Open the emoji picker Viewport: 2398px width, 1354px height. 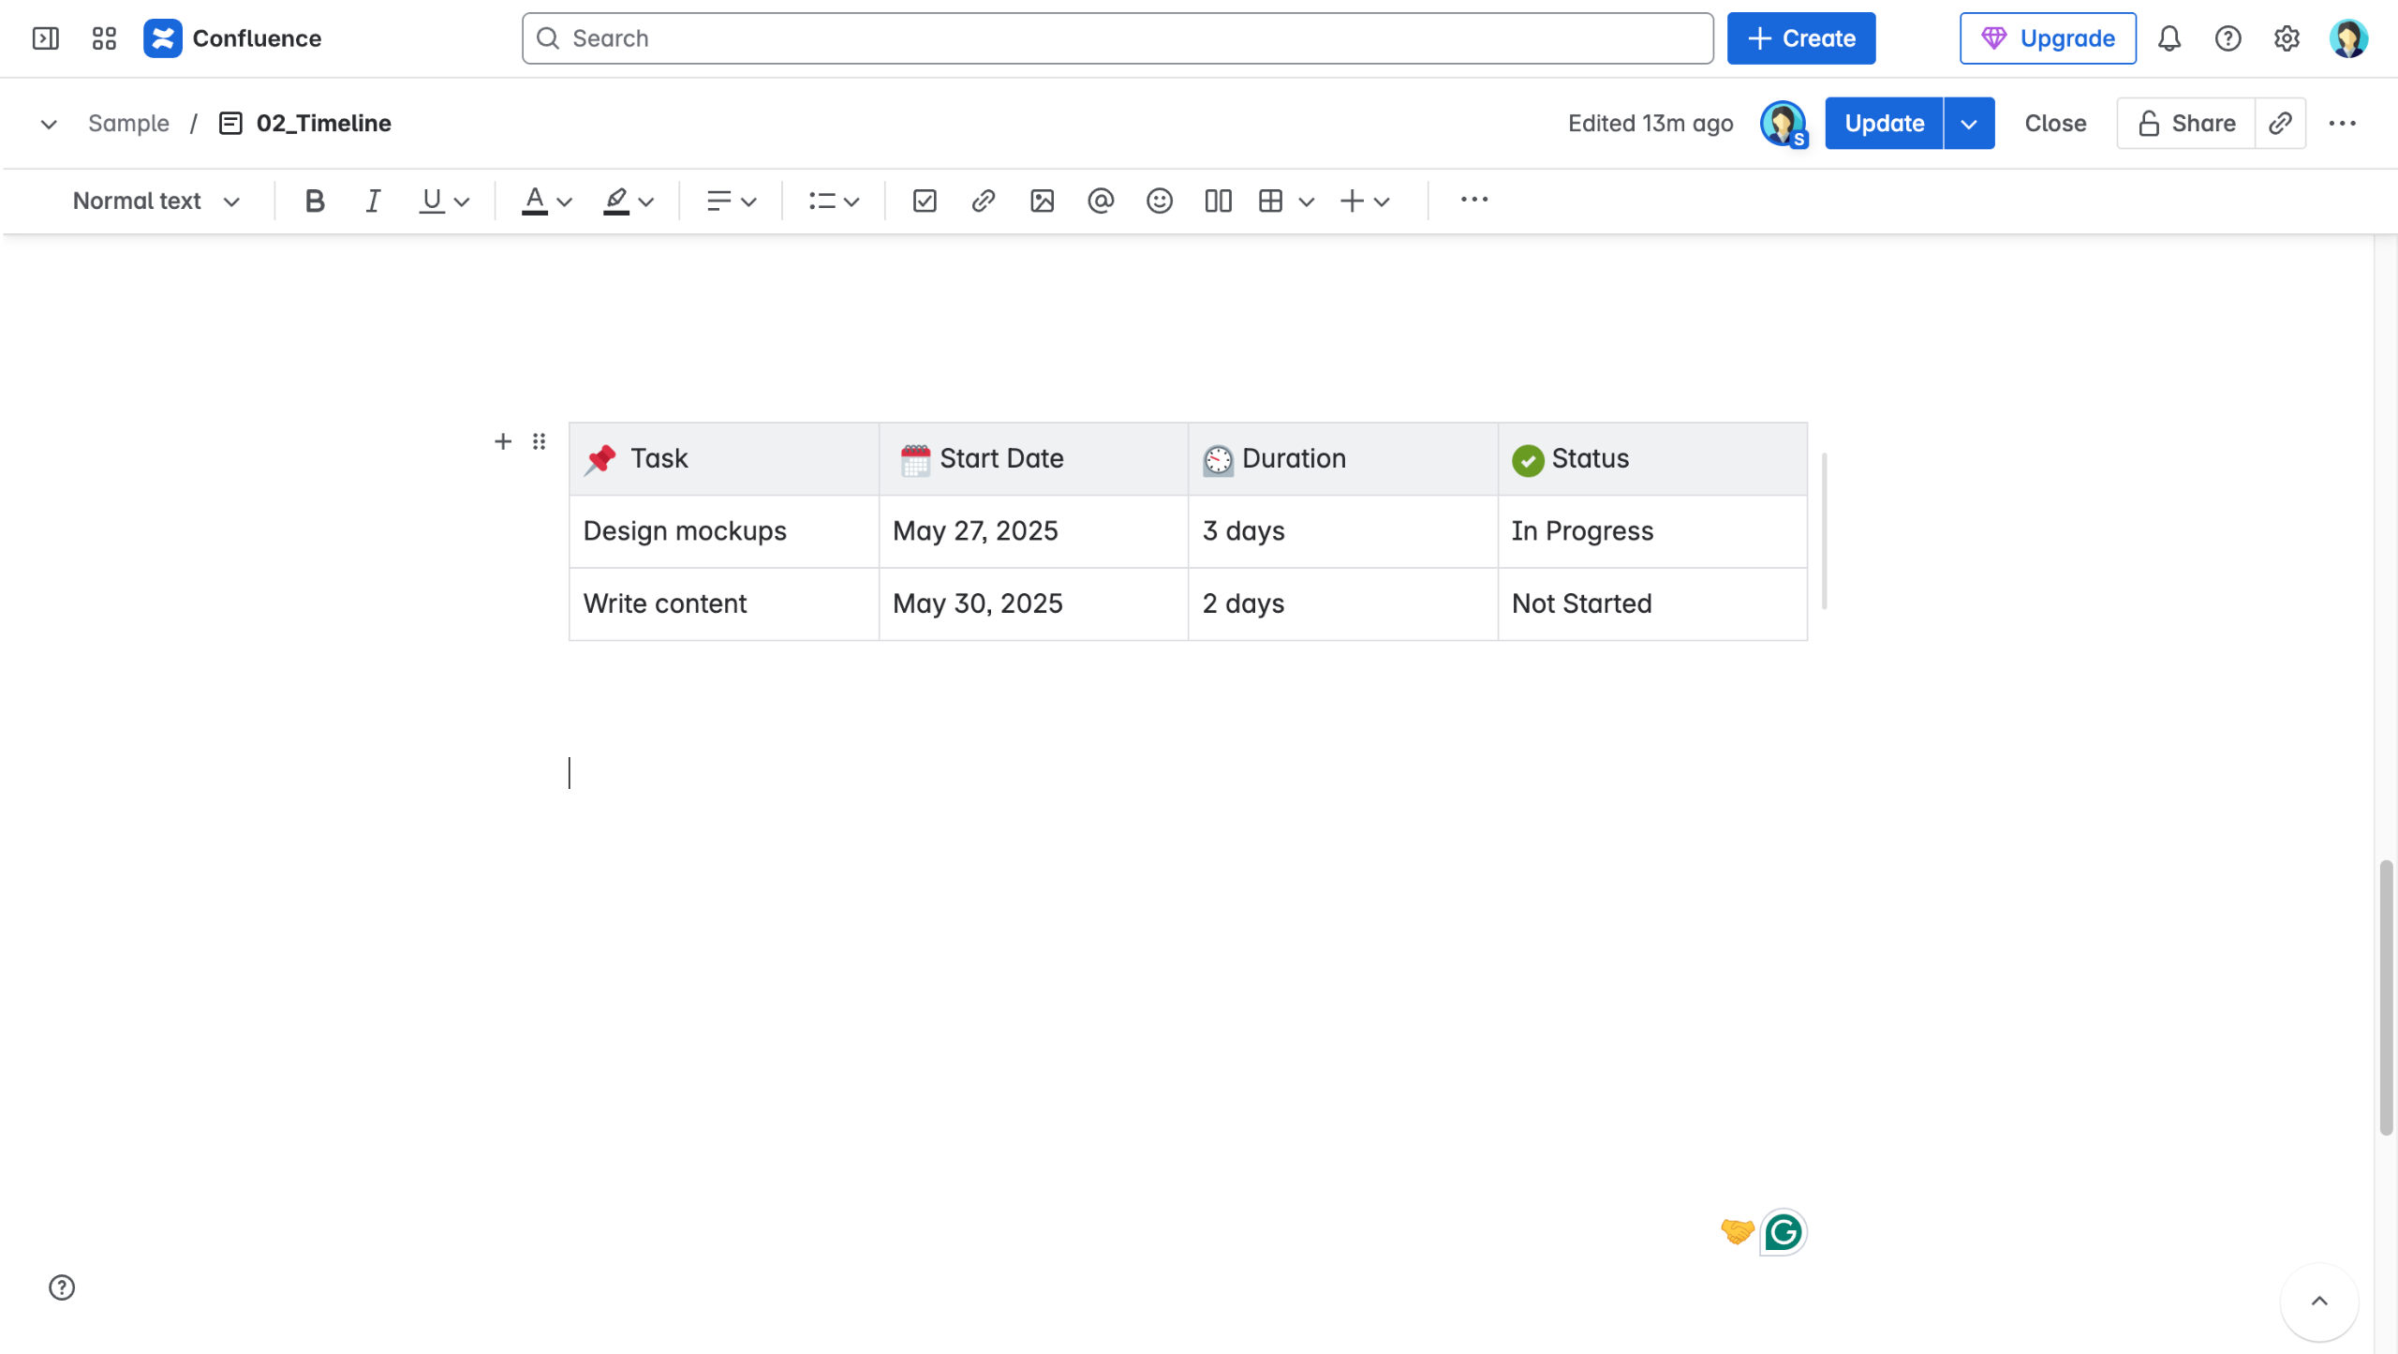[x=1160, y=201]
